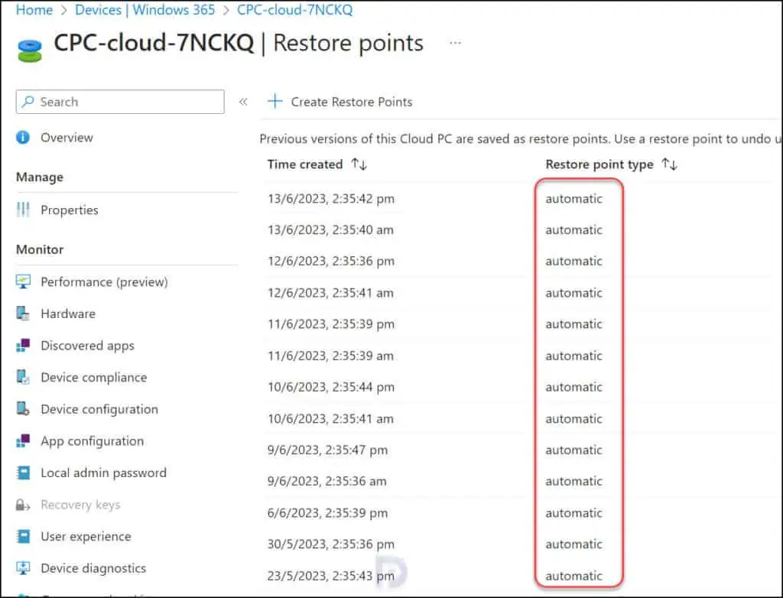
Task: Click the Cloud PC device icon in the title
Action: [30, 51]
